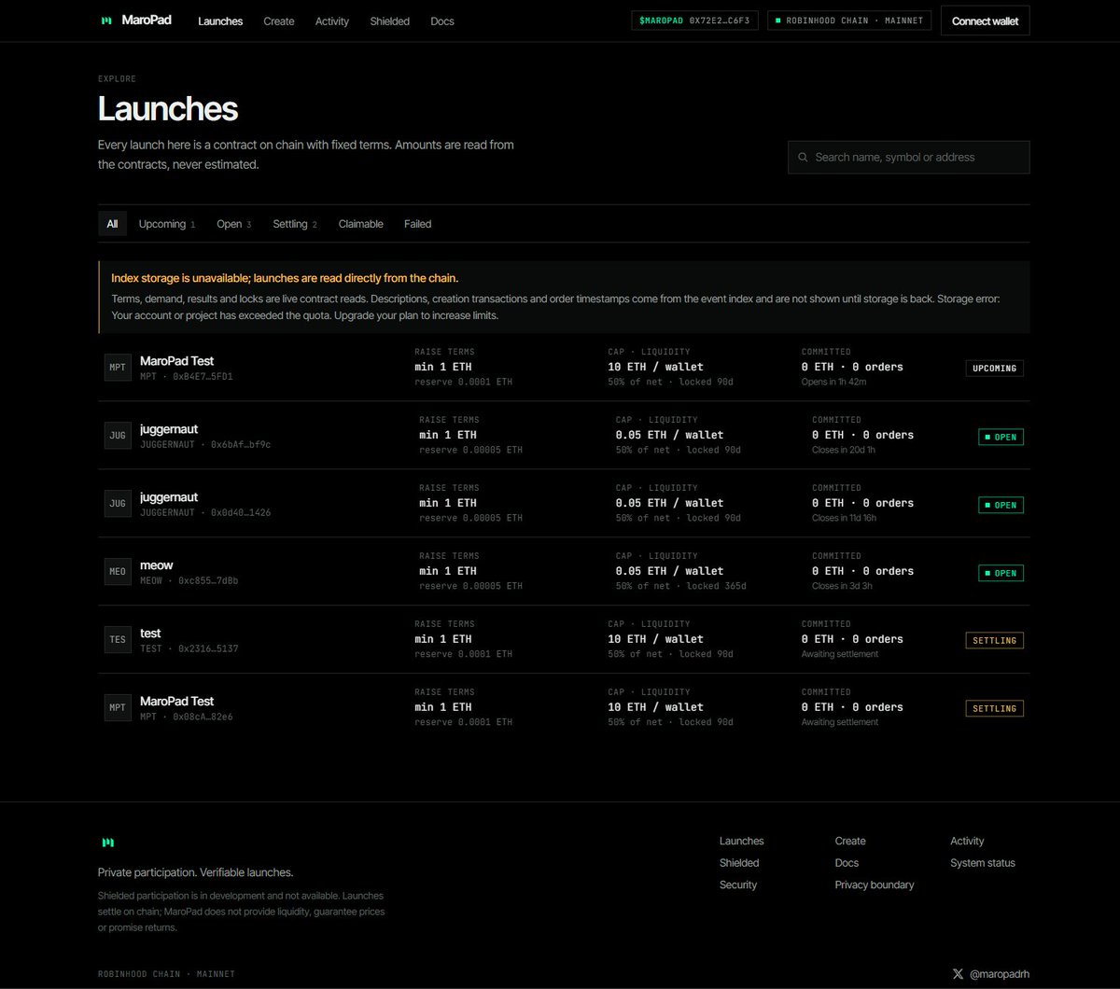Click the JUG badge for juggernaut 0x6bAf…bf9c
The image size is (1120, 989).
(x=118, y=436)
